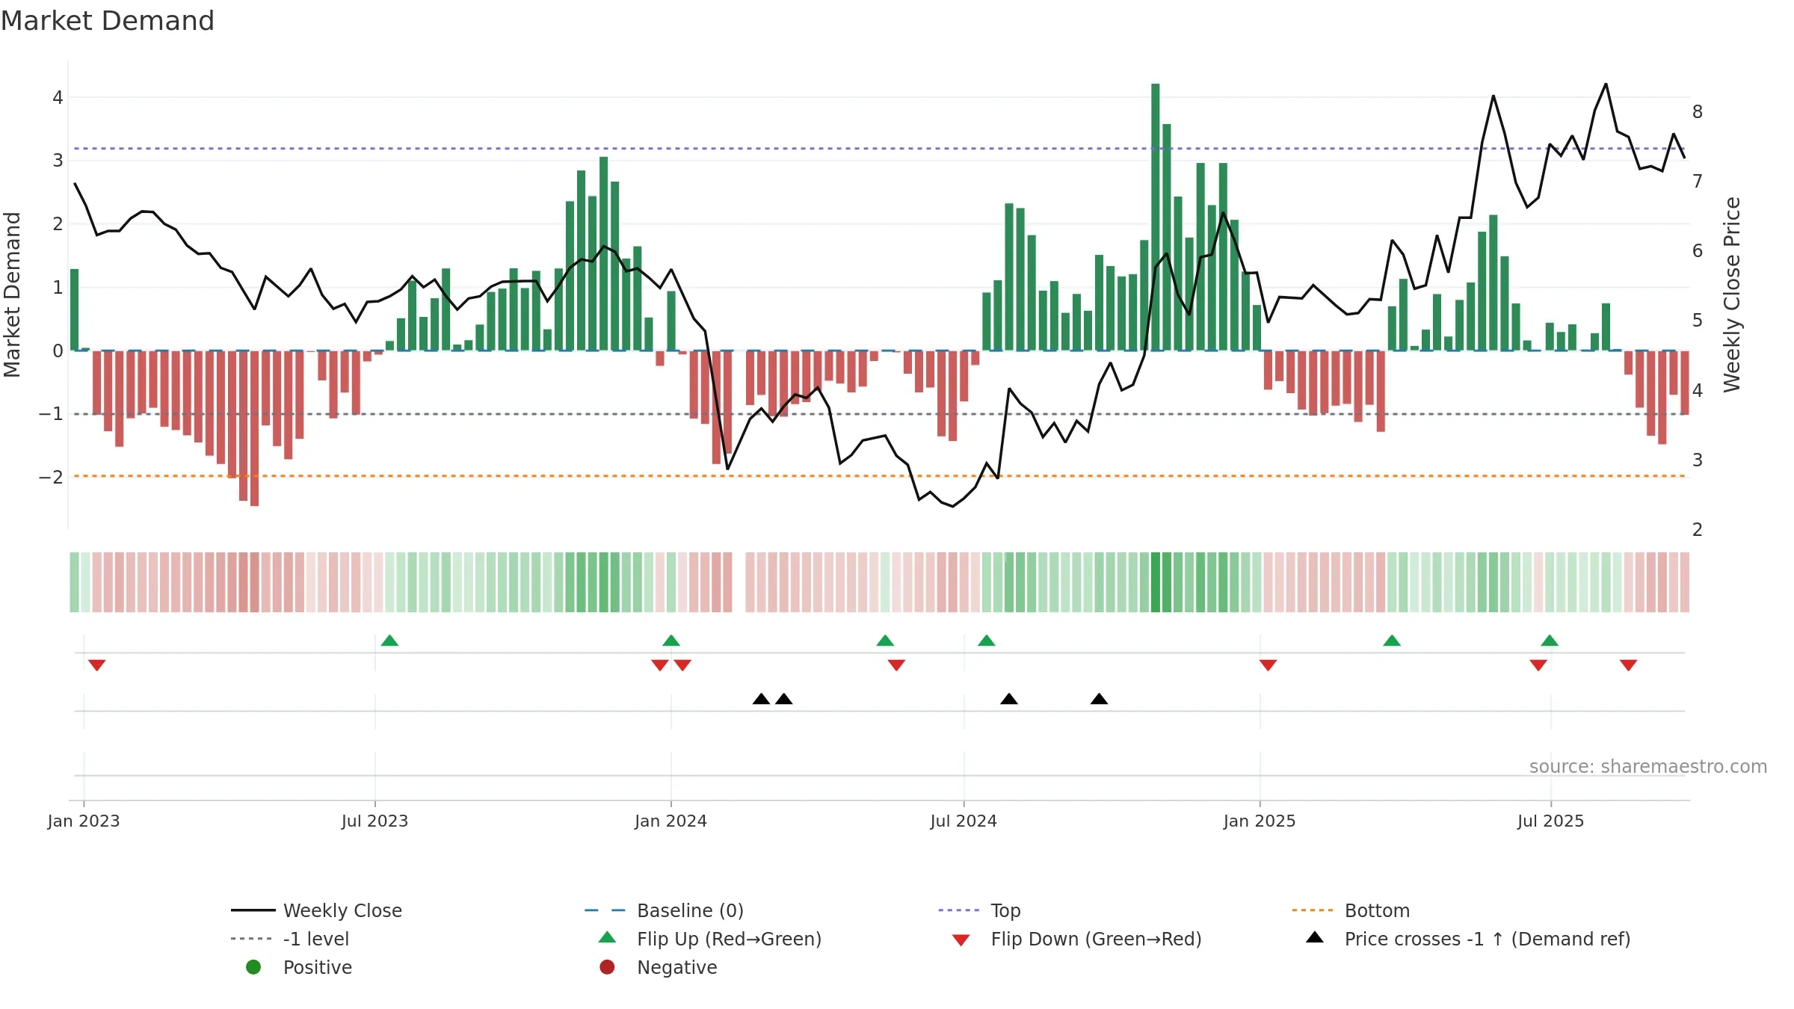Click the Jul 2025 x-axis label
Image resolution: width=1794 pixels, height=1009 pixels.
(x=1550, y=821)
